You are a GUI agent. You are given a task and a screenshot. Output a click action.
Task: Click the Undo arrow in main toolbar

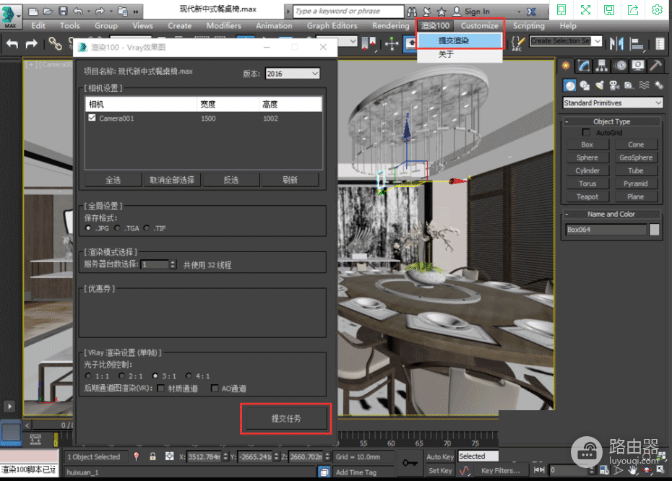pos(12,43)
